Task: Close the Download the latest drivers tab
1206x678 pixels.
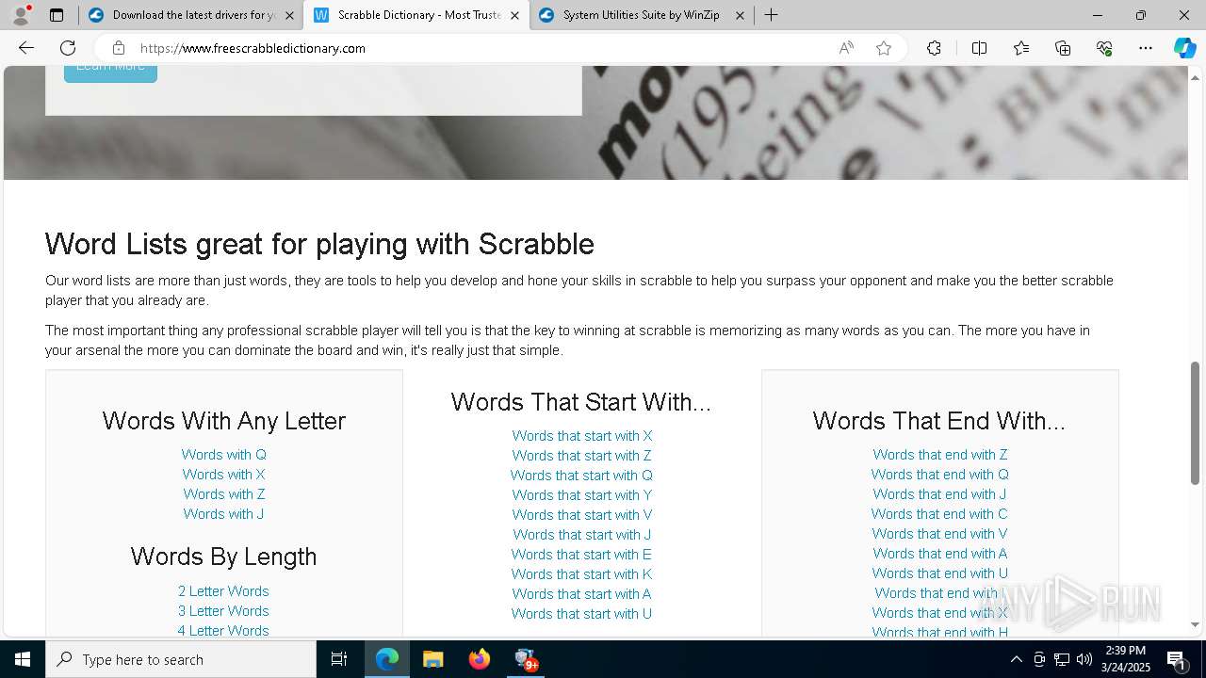Action: tap(289, 15)
